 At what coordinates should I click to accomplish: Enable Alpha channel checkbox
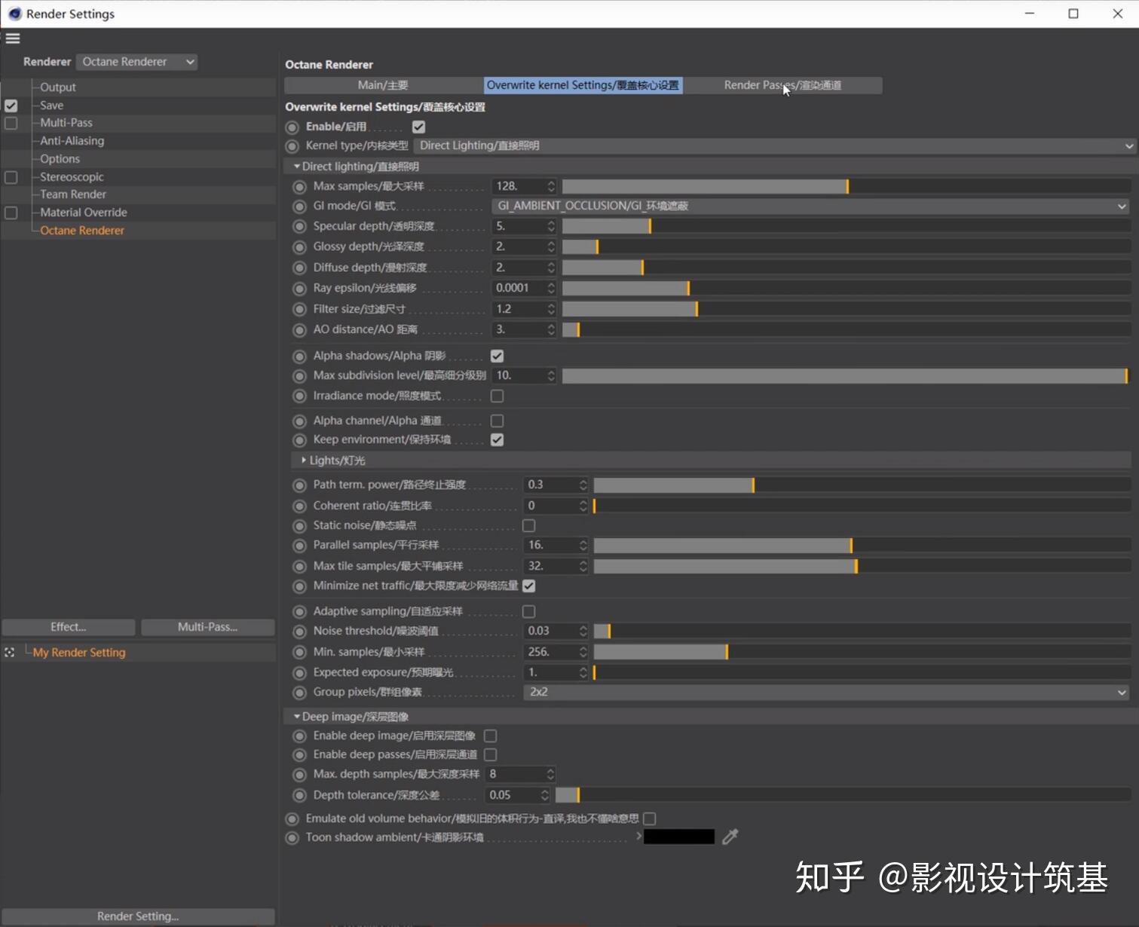pyautogui.click(x=498, y=421)
